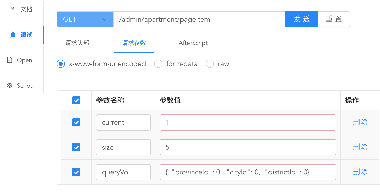
Task: Switch to the AfterScript tab
Action: click(193, 43)
